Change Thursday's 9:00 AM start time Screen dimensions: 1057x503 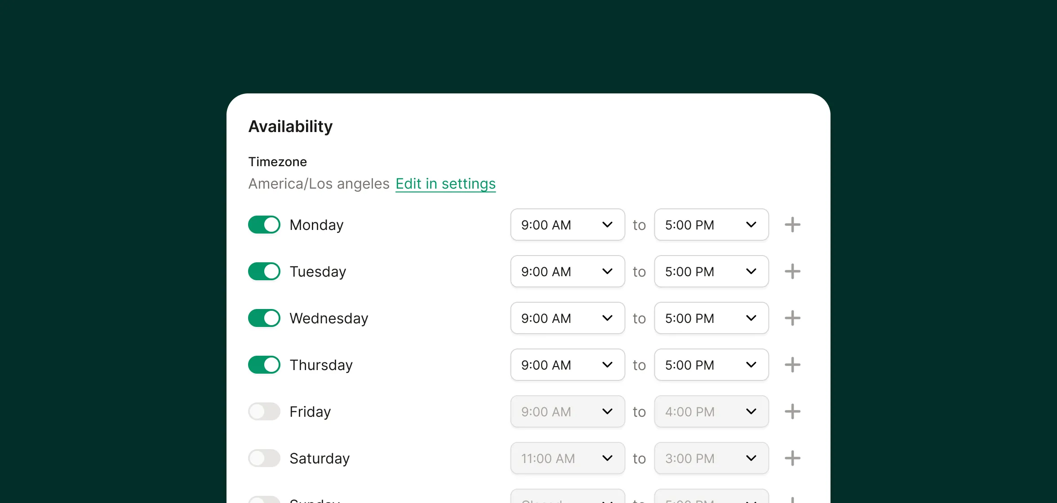click(567, 365)
